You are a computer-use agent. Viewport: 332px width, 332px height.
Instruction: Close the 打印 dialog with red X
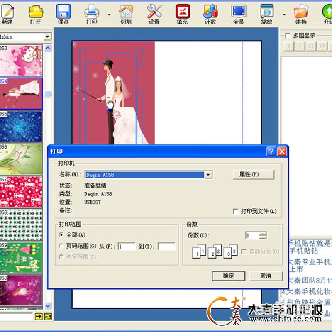282,151
